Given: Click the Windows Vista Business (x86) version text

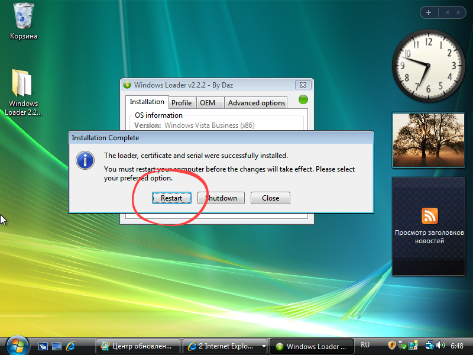Looking at the screenshot, I should [209, 125].
